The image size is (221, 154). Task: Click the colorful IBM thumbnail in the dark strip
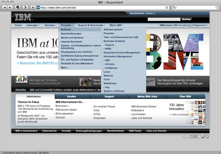22,79
